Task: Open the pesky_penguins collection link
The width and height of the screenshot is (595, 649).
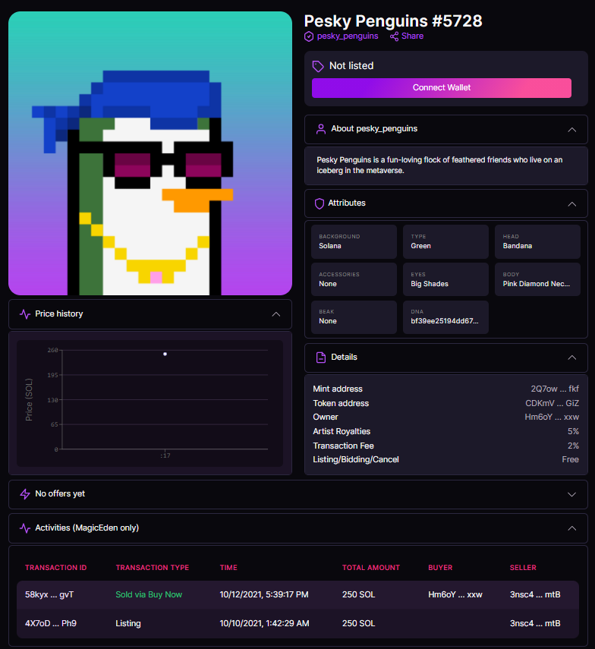Action: pos(348,36)
